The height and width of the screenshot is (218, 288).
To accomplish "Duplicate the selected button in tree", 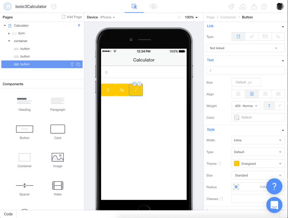I will click(78, 65).
